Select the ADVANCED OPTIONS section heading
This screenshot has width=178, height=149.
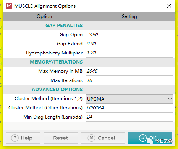point(57,90)
